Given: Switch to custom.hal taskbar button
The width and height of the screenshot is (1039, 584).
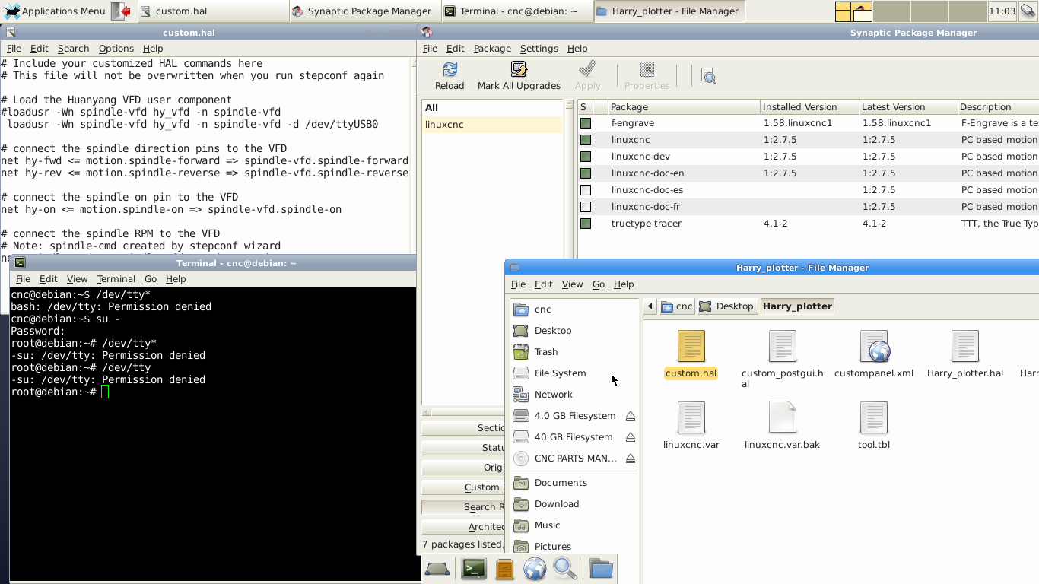Looking at the screenshot, I should click(x=211, y=11).
